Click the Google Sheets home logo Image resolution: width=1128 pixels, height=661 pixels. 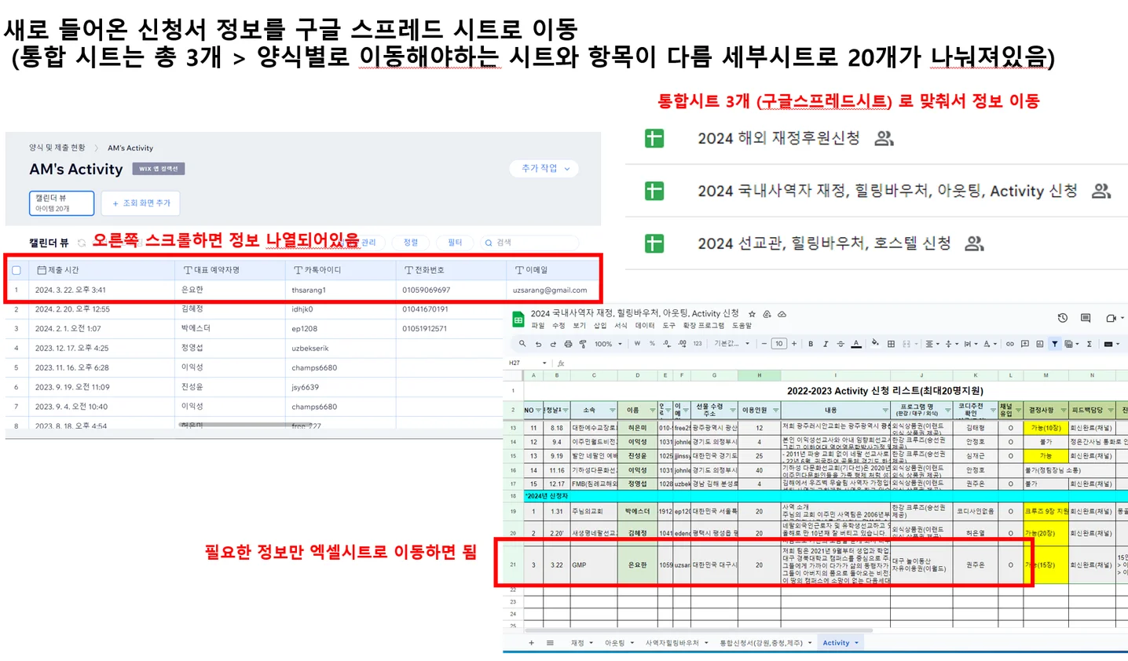(518, 320)
